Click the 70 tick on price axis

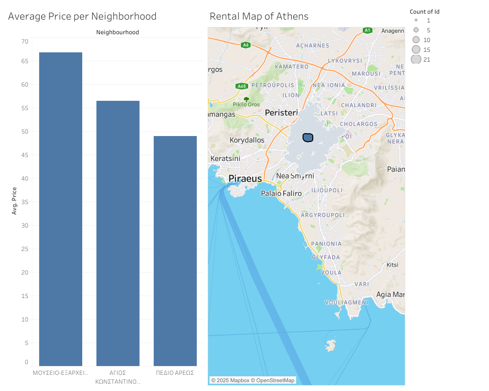[24, 42]
